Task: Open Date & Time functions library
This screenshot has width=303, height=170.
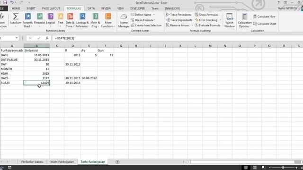Action: (70, 20)
